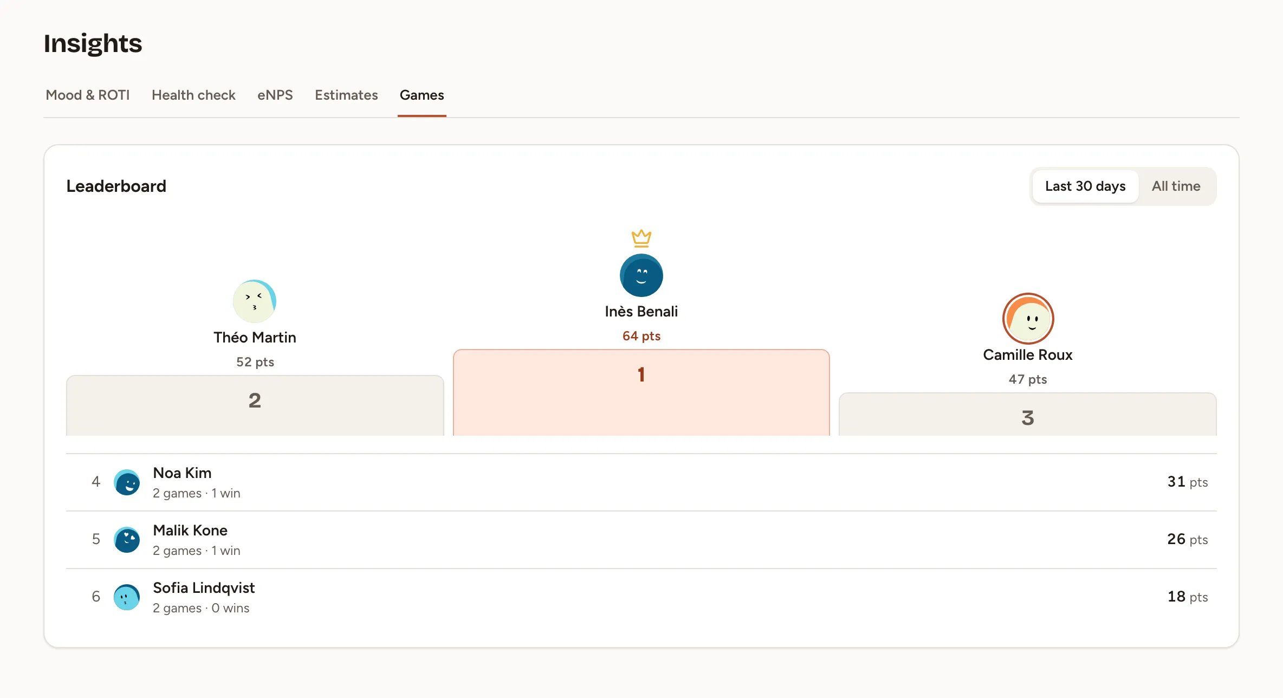Click Noa Kim's avatar in the list

pos(127,482)
